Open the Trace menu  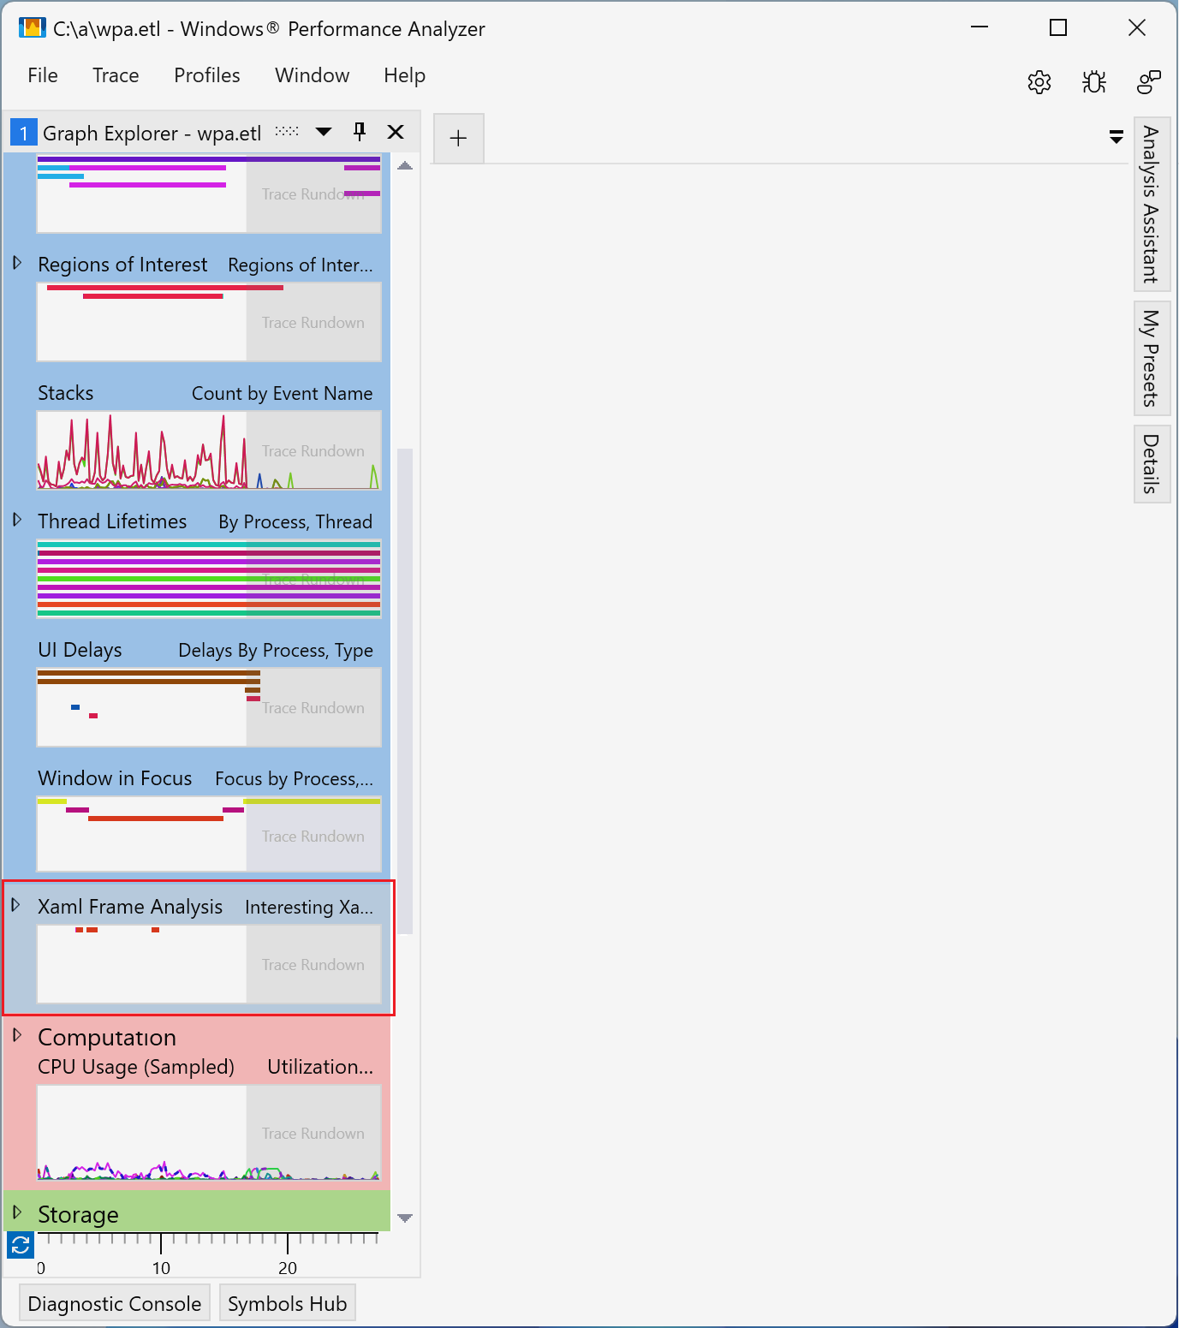tap(115, 75)
